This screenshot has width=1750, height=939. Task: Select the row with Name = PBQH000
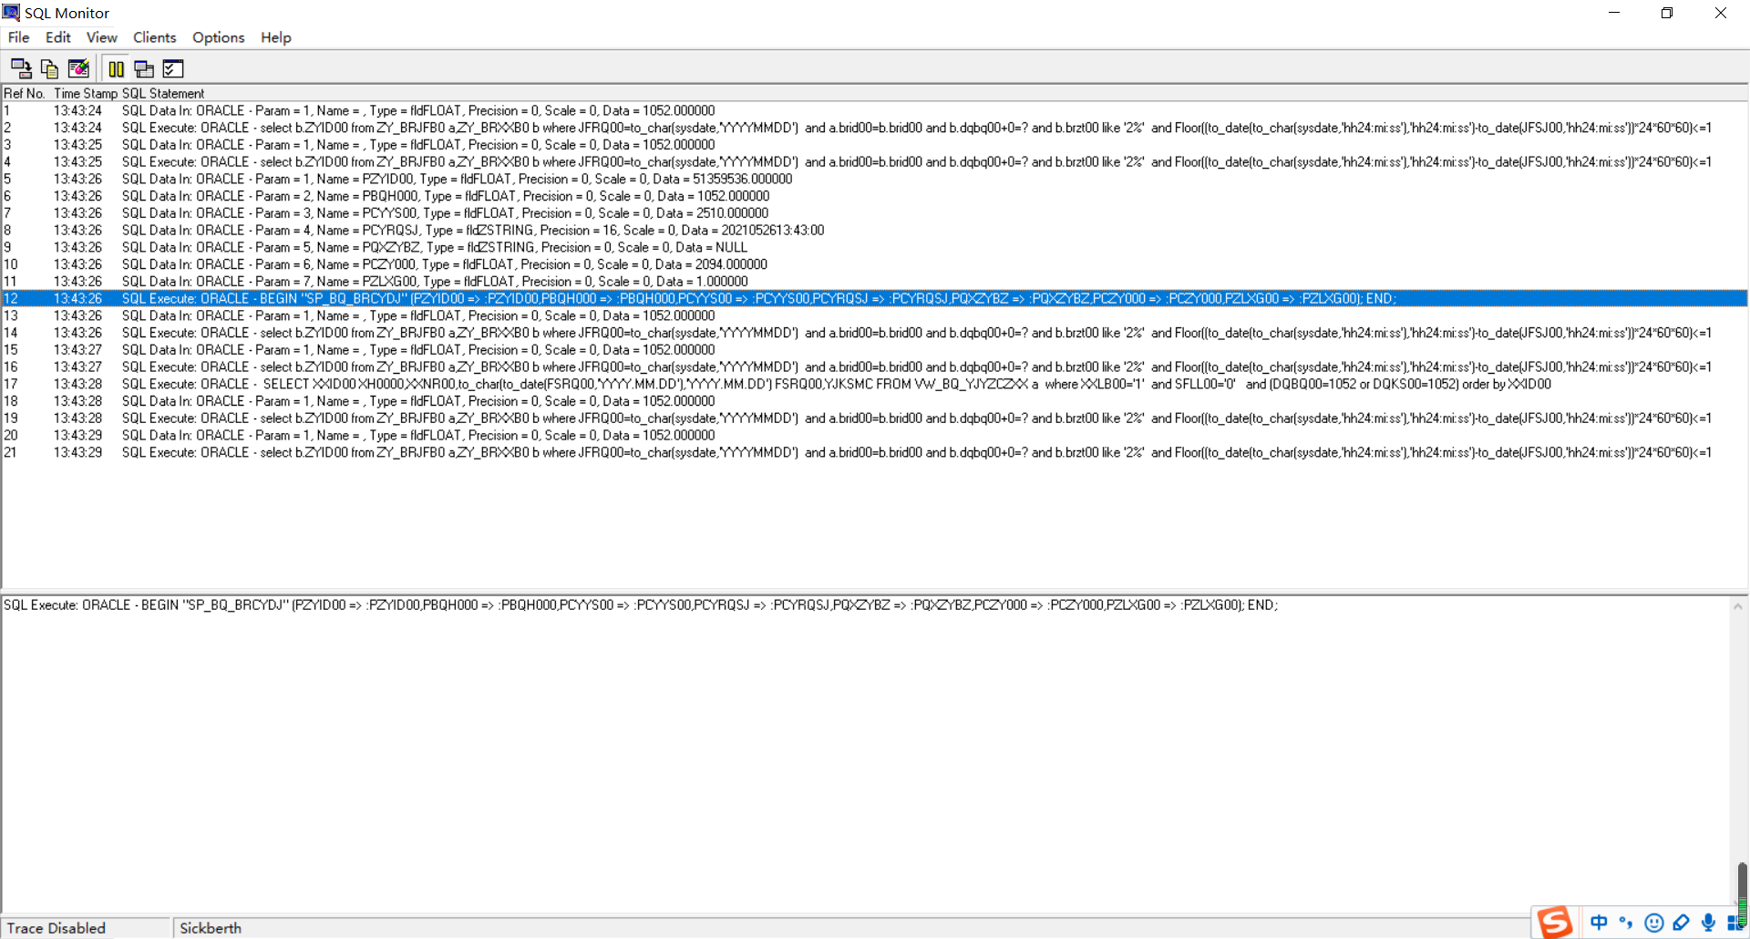click(x=874, y=196)
